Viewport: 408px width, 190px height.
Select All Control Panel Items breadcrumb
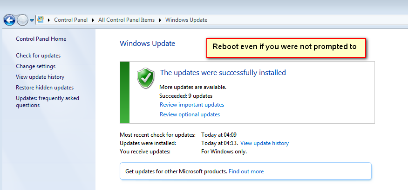[x=127, y=20]
